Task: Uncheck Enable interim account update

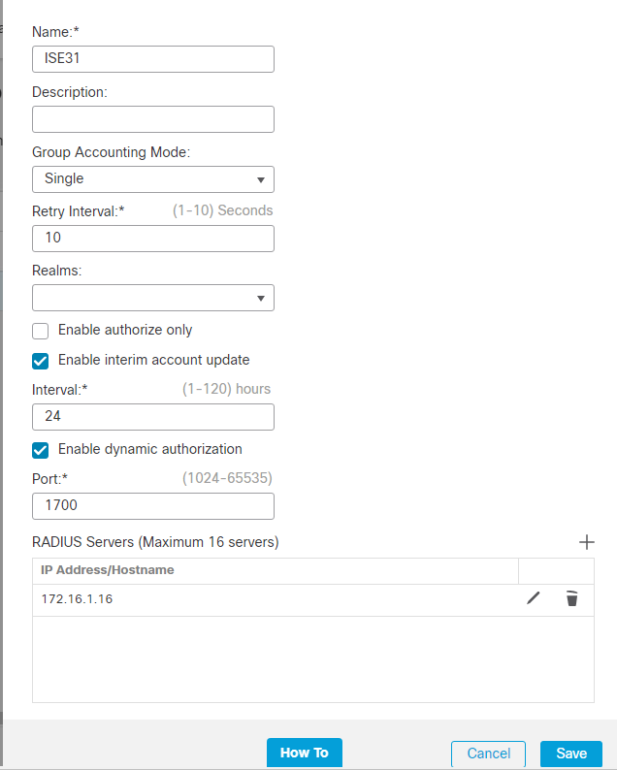Action: click(41, 361)
